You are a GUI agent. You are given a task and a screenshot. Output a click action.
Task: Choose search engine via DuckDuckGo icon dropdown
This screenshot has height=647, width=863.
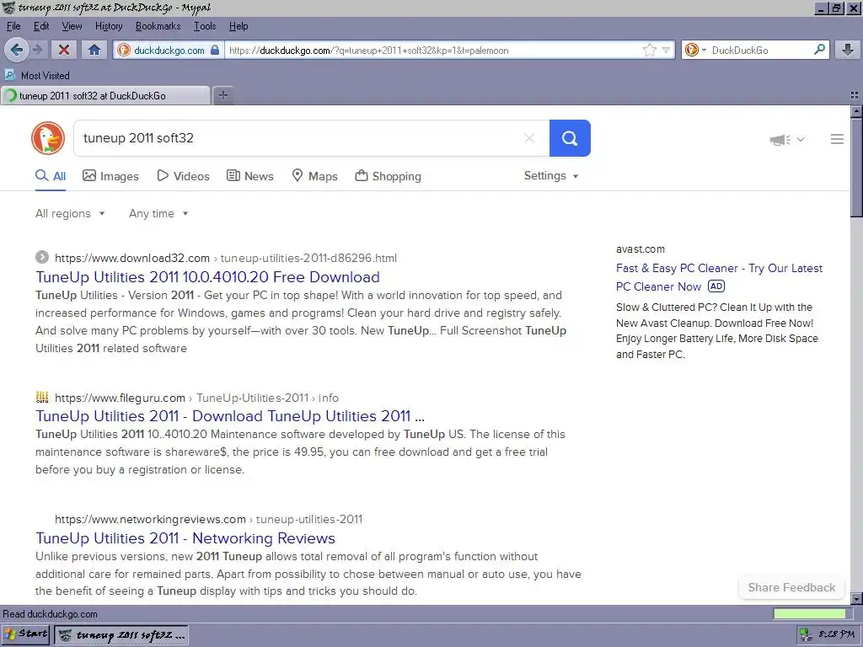pyautogui.click(x=695, y=50)
